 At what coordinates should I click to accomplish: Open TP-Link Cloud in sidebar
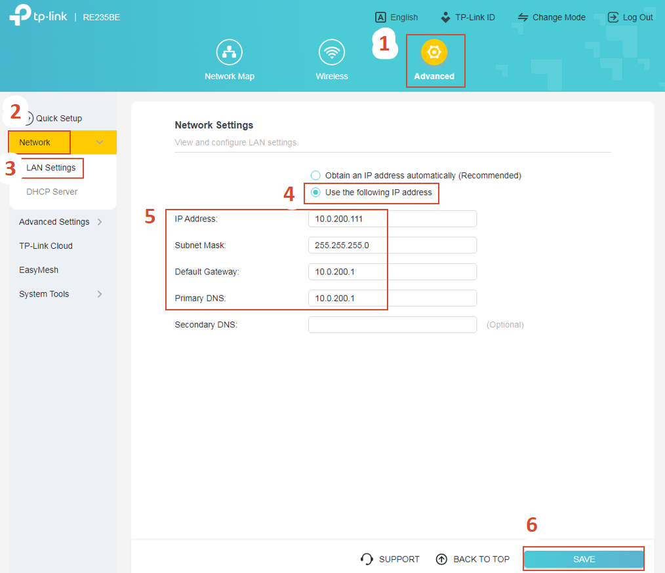pyautogui.click(x=46, y=246)
